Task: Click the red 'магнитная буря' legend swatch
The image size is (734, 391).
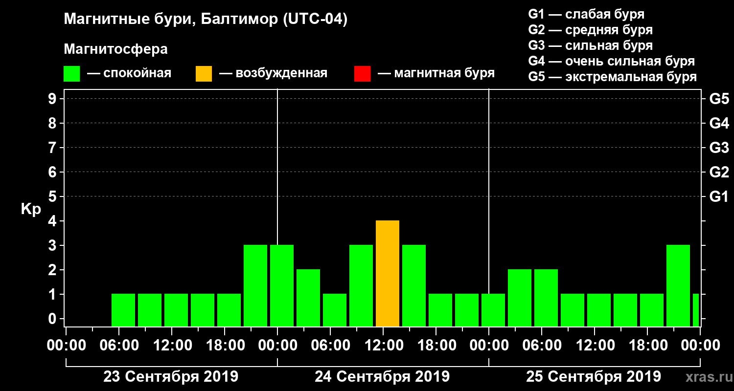Action: pyautogui.click(x=362, y=74)
